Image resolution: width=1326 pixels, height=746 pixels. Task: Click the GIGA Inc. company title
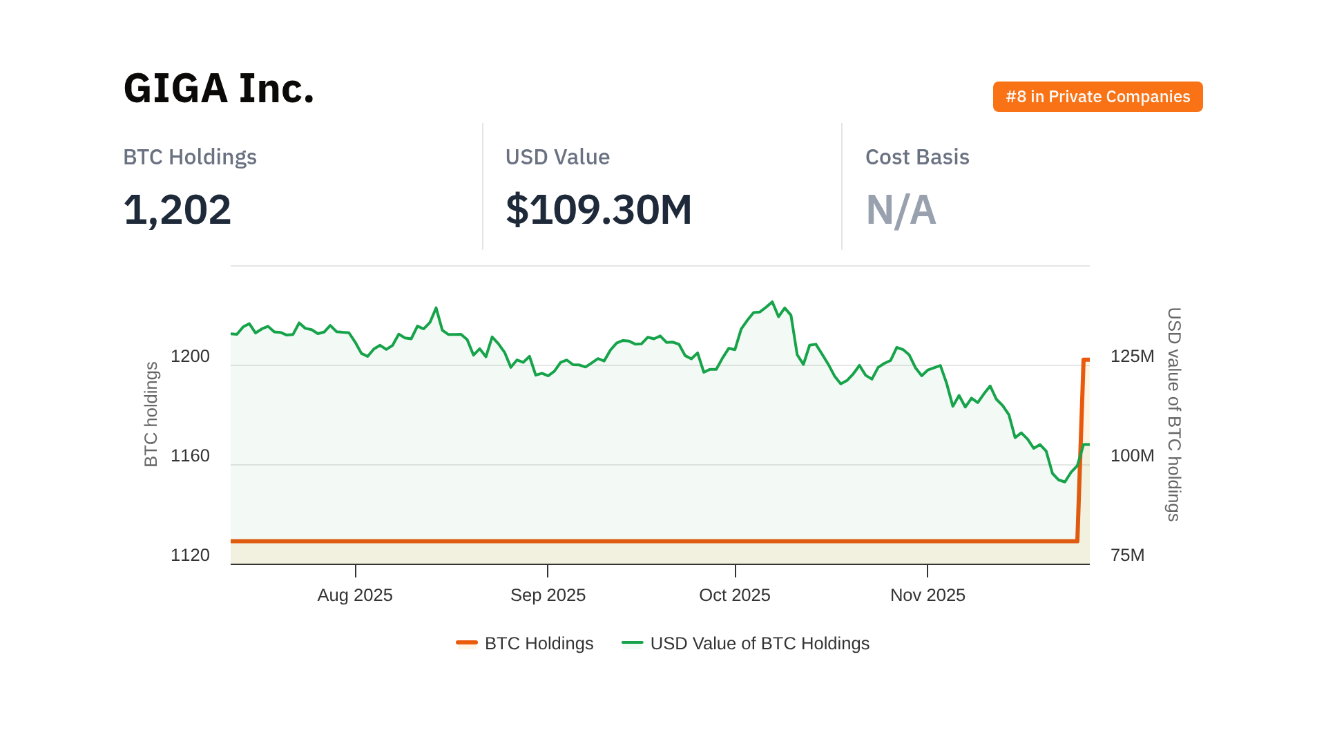(219, 88)
